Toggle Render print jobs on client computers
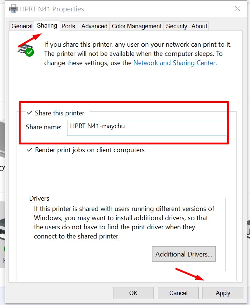The width and height of the screenshot is (250, 305). (x=29, y=150)
